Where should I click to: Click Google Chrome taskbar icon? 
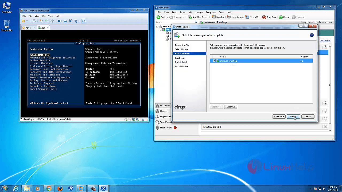(x=49, y=188)
